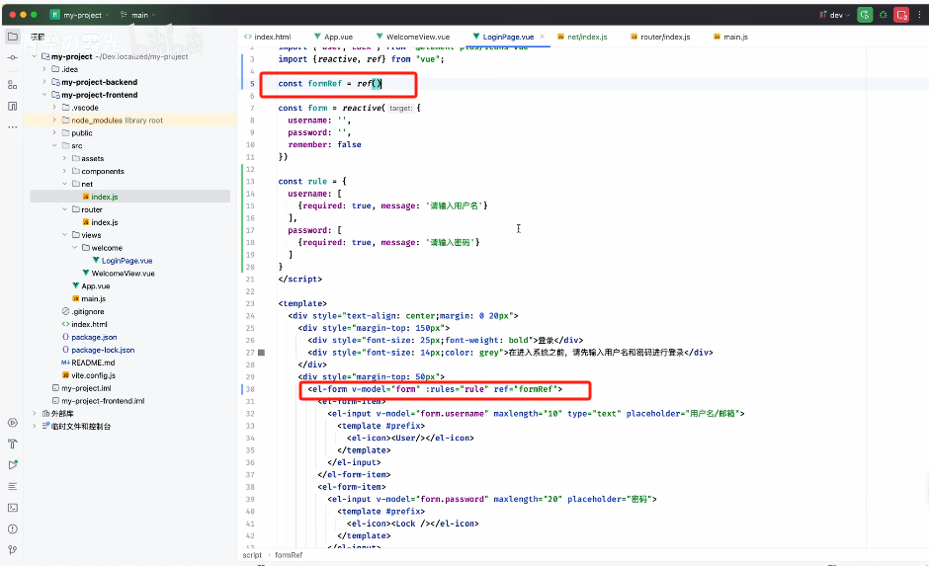This screenshot has height=566, width=929.
Task: Switch to the App.vue editor tab
Action: click(x=334, y=37)
